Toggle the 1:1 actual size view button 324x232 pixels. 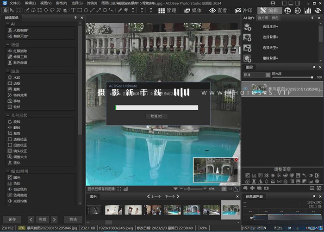[x=230, y=189]
